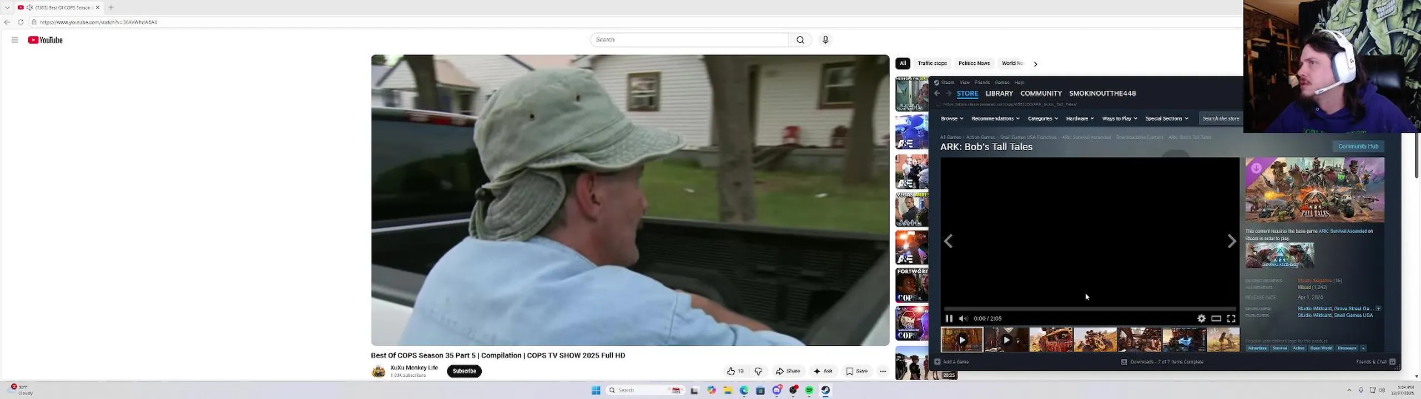Screen dimensions: 1421x399
Task: Show previous media in Steam carousel
Action: (x=949, y=242)
